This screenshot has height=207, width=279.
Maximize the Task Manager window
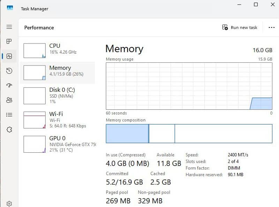click(x=256, y=5)
